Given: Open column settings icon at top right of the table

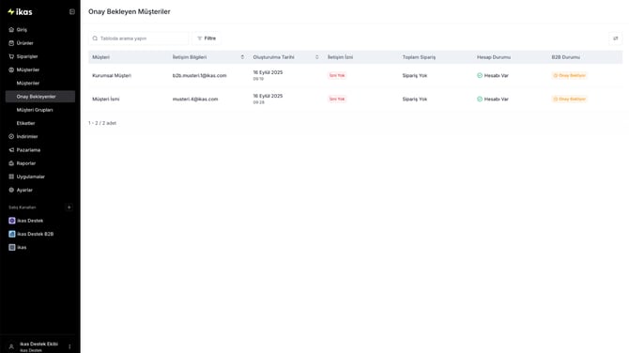Looking at the screenshot, I should pyautogui.click(x=615, y=38).
